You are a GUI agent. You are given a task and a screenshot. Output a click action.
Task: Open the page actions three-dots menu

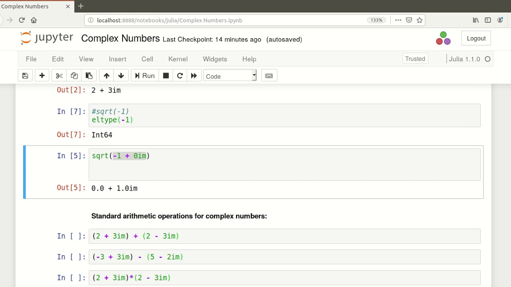pos(398,20)
